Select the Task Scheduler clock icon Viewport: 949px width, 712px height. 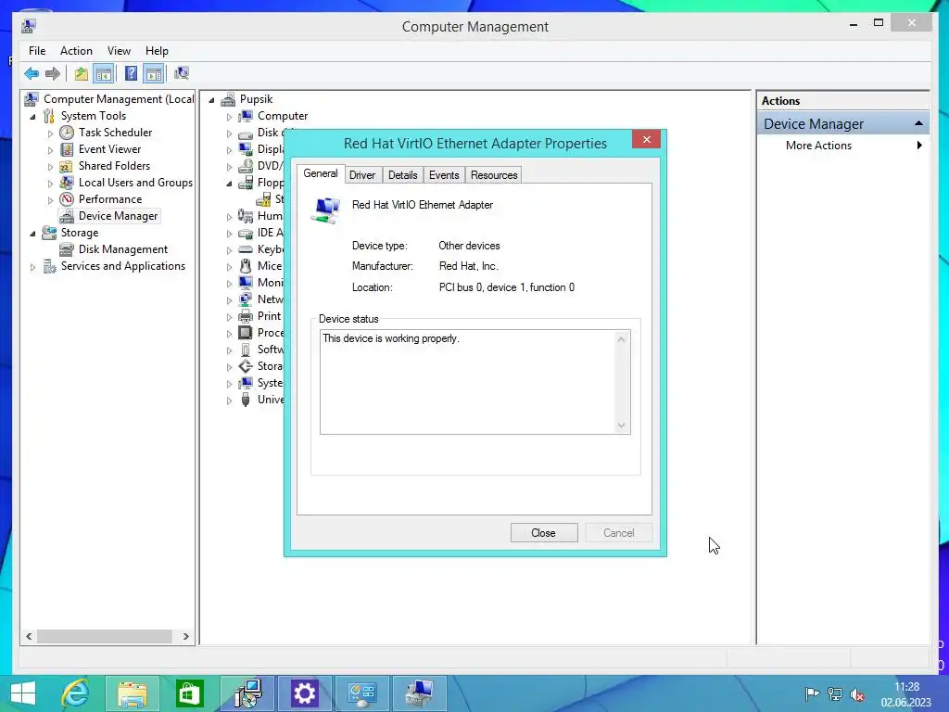point(67,133)
